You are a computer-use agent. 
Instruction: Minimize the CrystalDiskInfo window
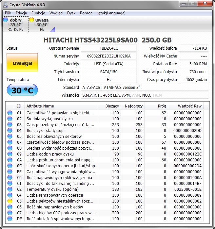click(184, 4)
